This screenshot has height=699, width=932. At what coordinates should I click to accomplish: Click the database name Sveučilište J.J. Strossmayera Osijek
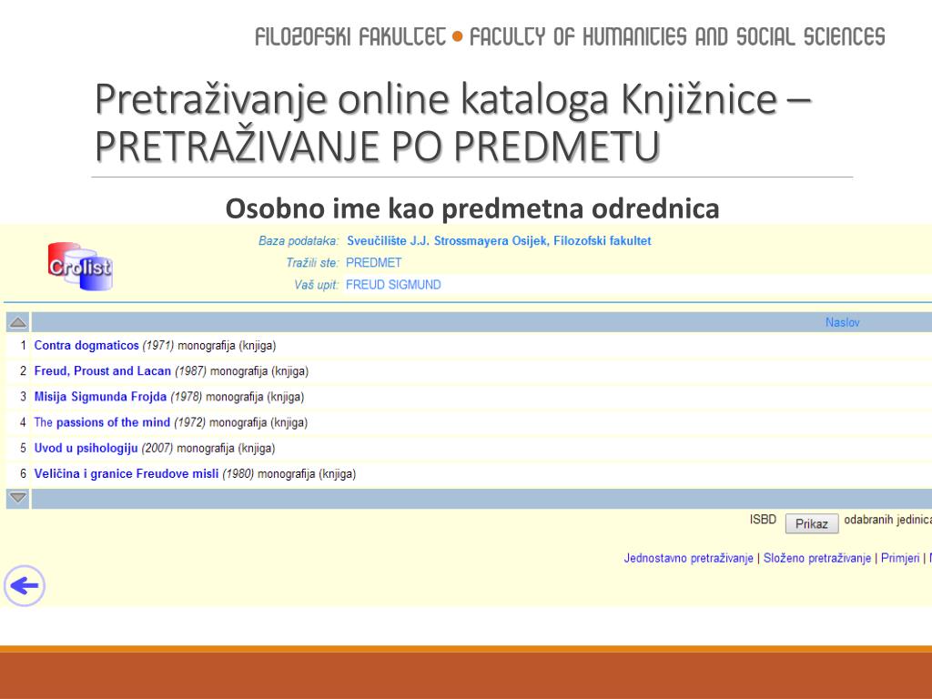pos(499,240)
